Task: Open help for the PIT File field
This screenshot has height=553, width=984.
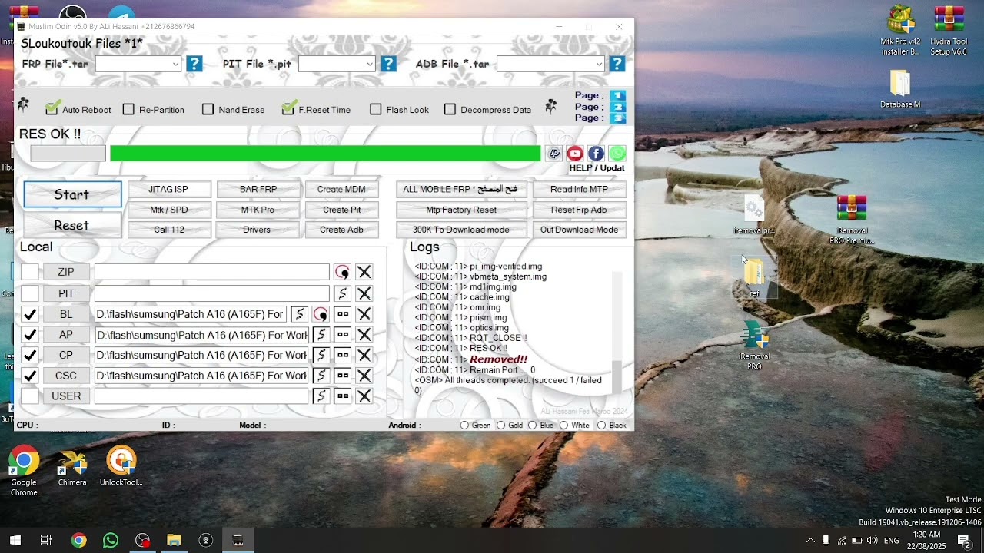Action: tap(388, 64)
